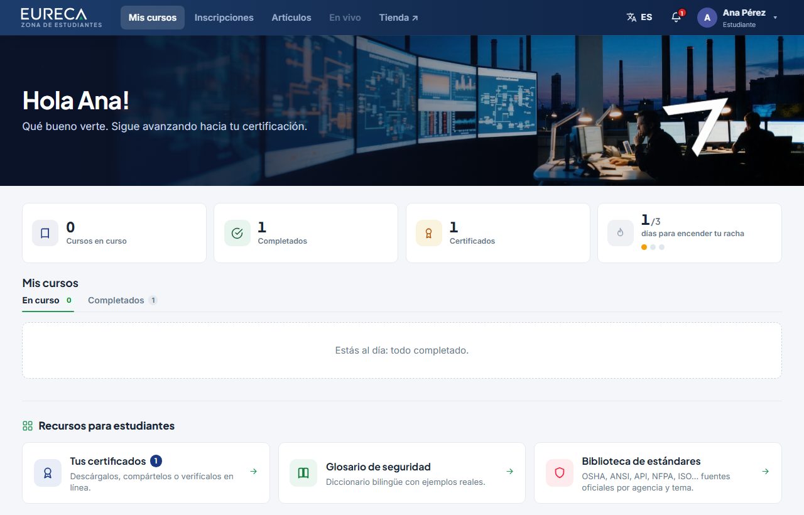Click the bookmark icon for Cursos en curso
This screenshot has height=515, width=804.
click(x=45, y=233)
